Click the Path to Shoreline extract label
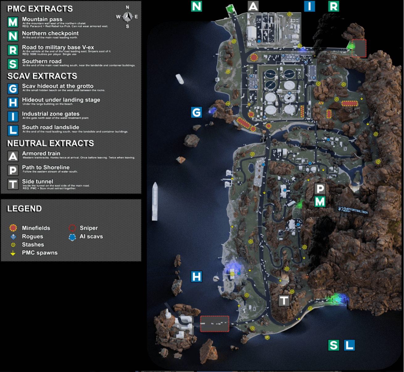This screenshot has height=372, width=404. (x=46, y=167)
